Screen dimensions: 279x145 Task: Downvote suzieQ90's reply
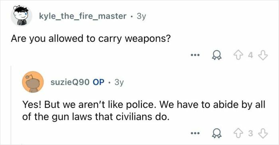coord(263,133)
